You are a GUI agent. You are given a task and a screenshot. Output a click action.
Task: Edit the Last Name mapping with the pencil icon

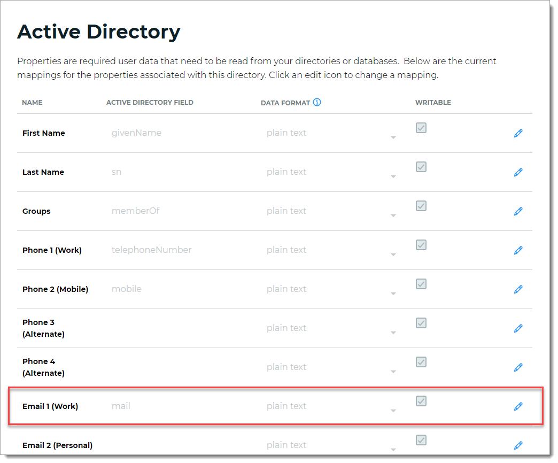click(518, 172)
